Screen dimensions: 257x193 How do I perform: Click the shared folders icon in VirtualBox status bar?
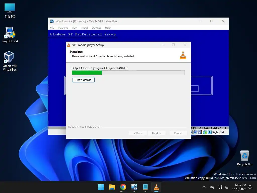(195, 132)
